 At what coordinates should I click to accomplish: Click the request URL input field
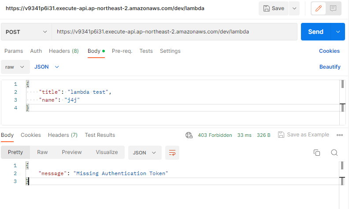[174, 32]
